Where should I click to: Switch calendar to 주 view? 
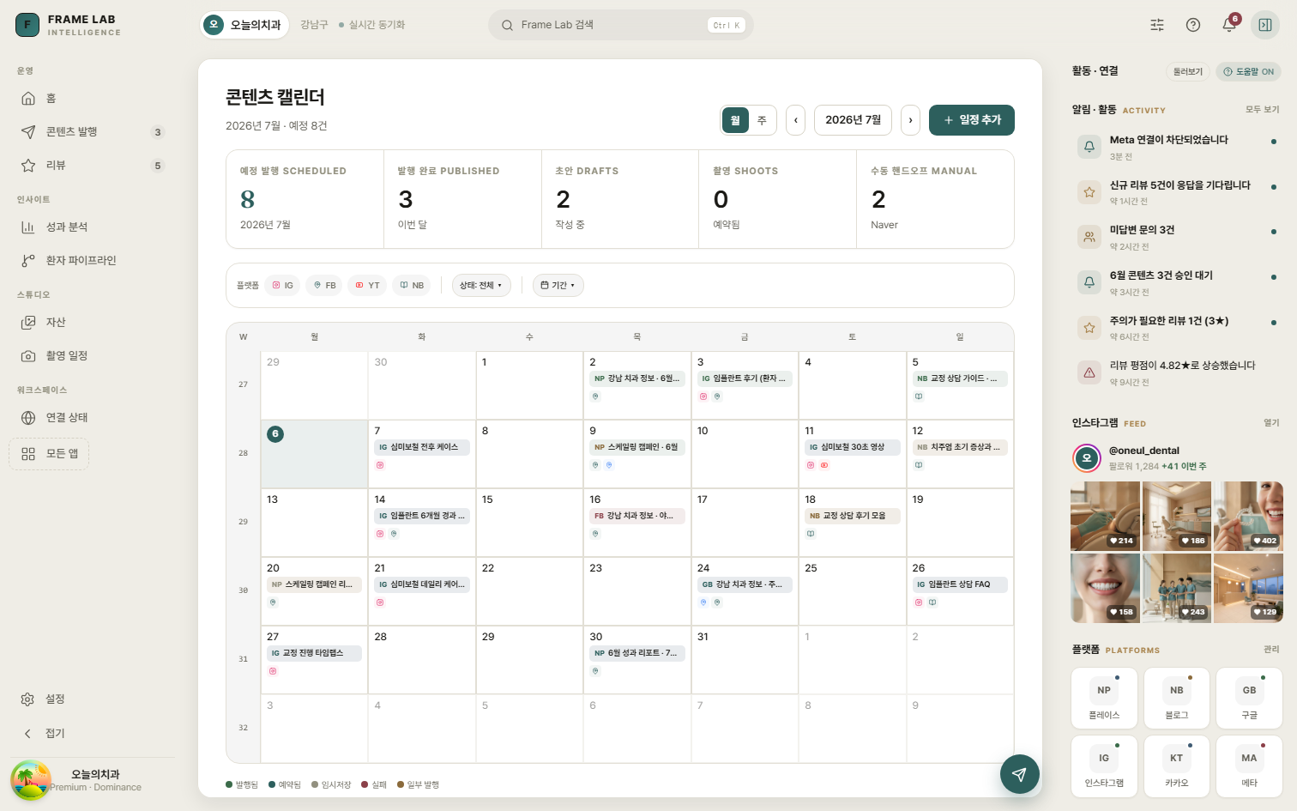pos(762,120)
